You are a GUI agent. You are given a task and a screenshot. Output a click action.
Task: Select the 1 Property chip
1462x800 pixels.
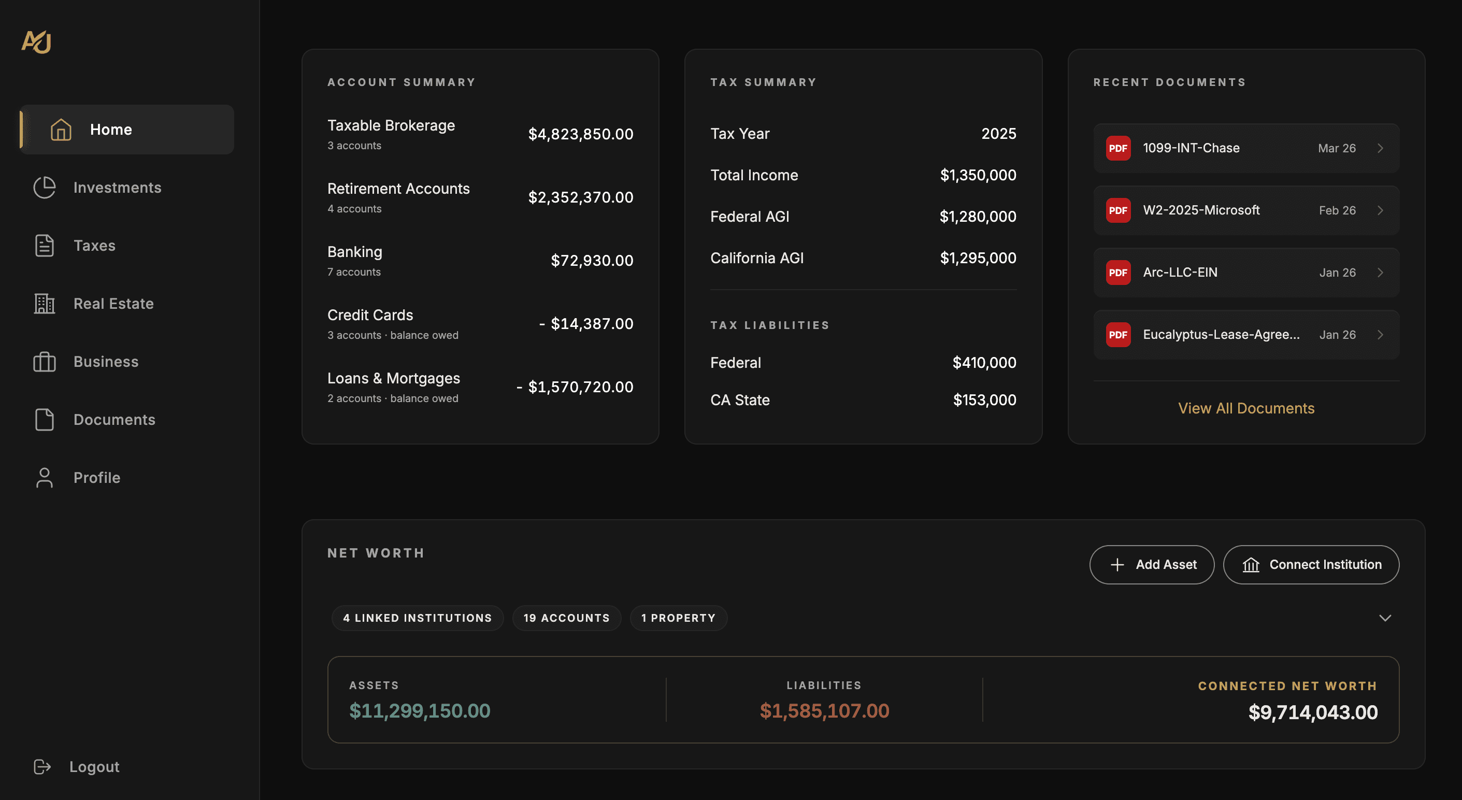(678, 618)
